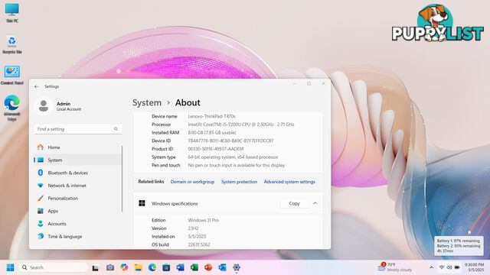Click the volume speaker tray icon
Viewport: 490px width, 275px height.
[x=449, y=267]
